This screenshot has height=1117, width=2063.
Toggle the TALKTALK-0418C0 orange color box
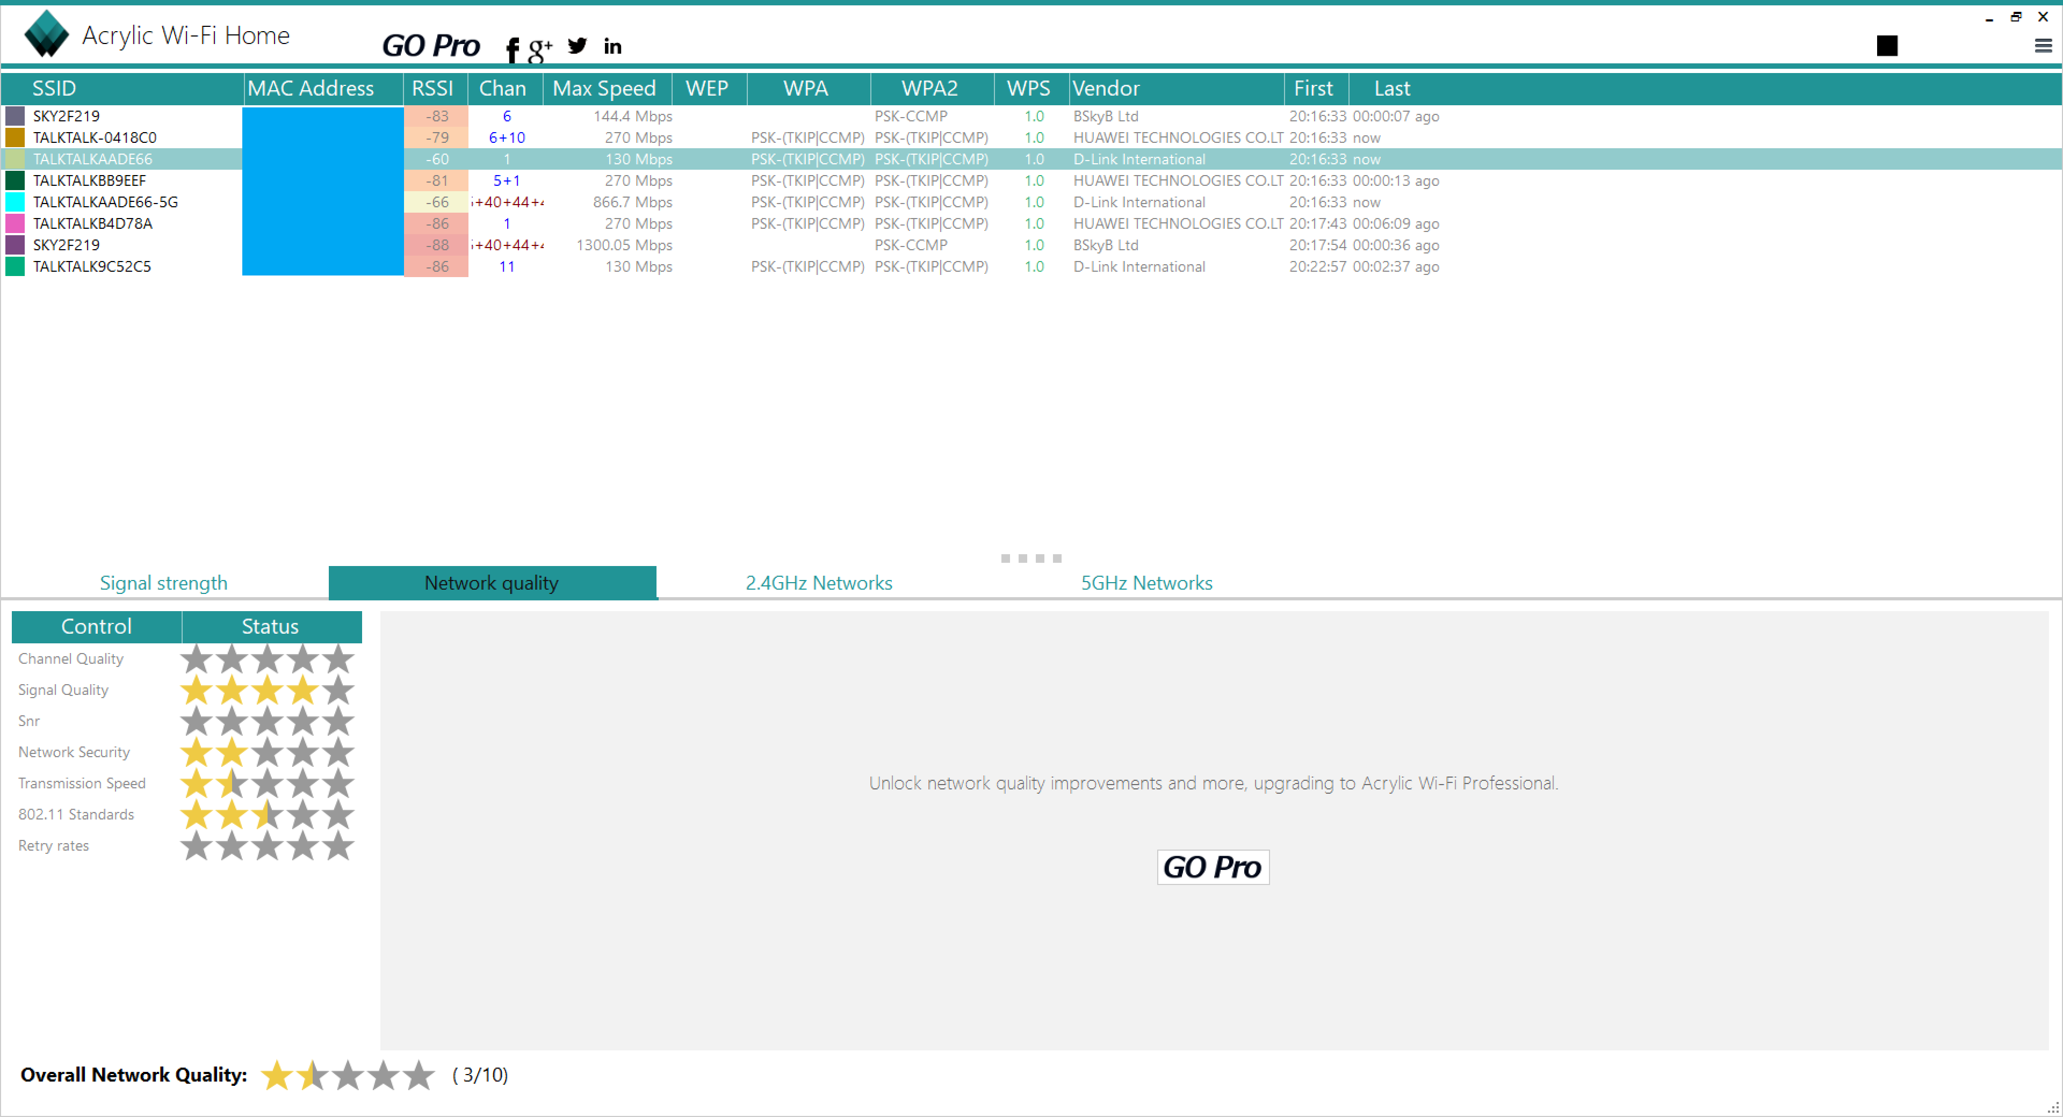(x=15, y=137)
